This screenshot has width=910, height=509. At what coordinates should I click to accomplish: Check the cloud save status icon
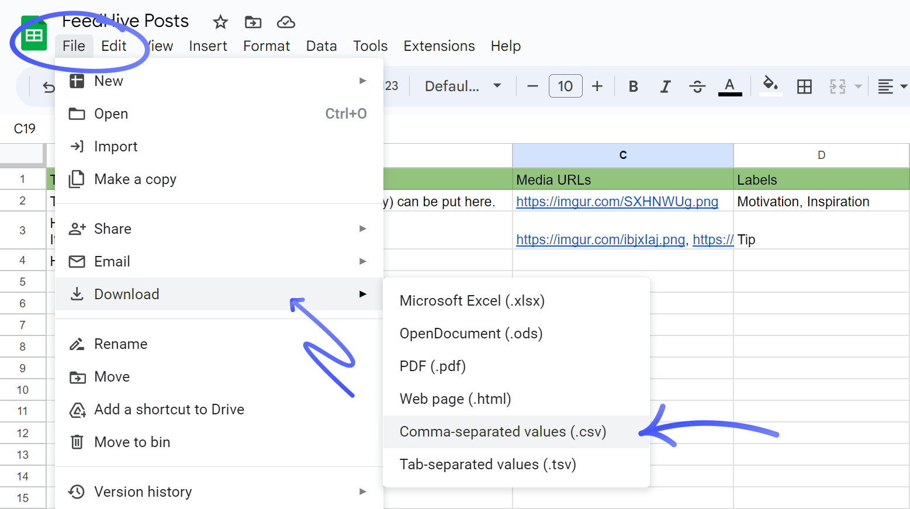(286, 22)
